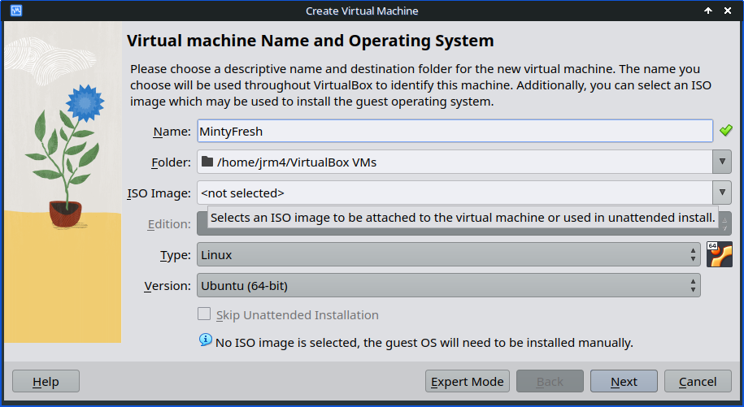
Task: Click the 'No ISO image is selected' message
Action: (424, 343)
